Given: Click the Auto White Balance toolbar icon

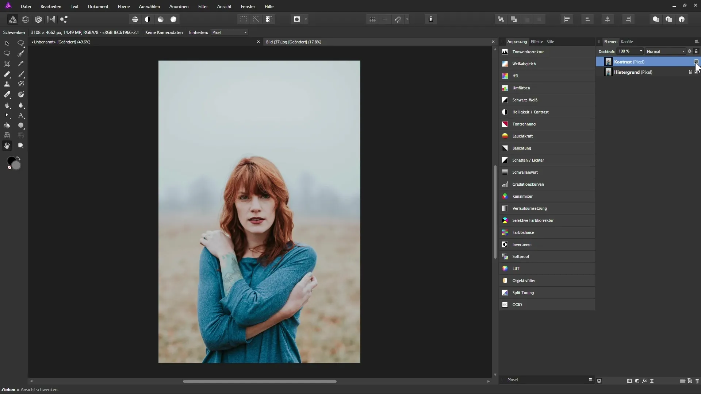Looking at the screenshot, I should click(173, 19).
